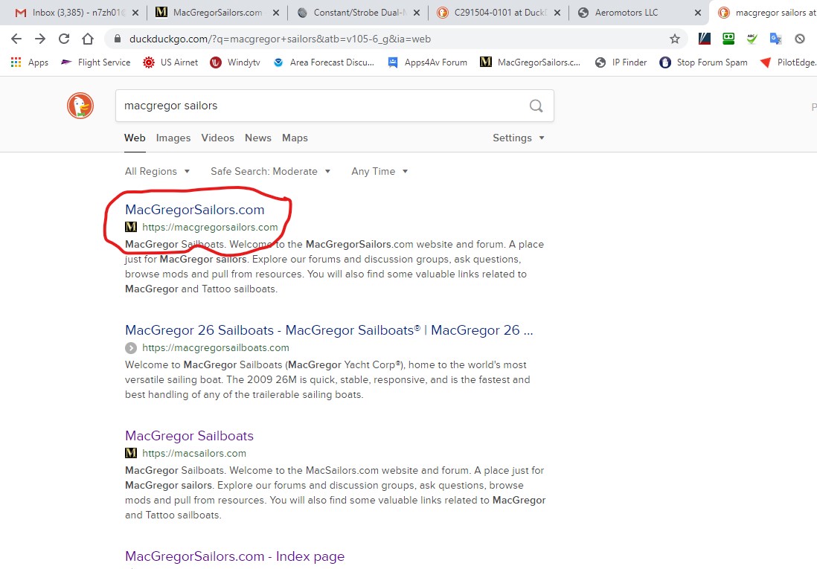
Task: Open the Apps grid bookmark
Action: [30, 62]
